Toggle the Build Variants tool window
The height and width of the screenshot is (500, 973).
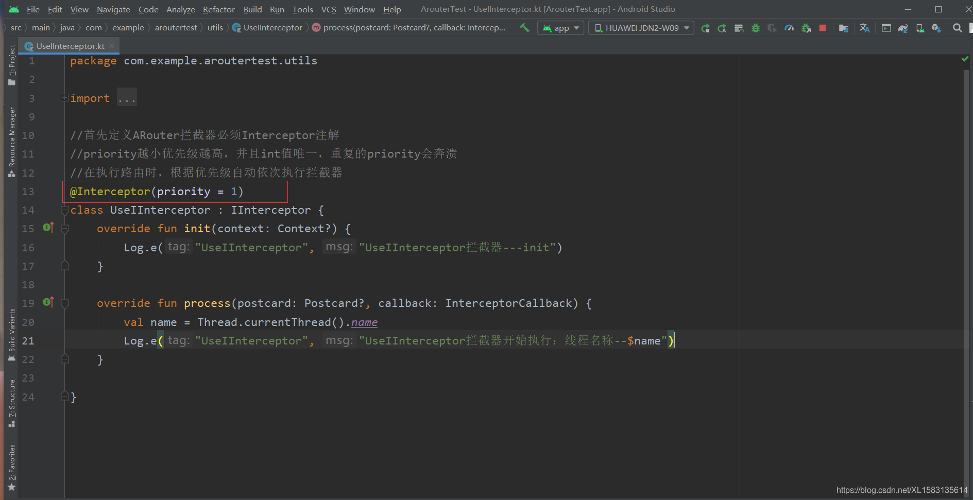tap(12, 335)
